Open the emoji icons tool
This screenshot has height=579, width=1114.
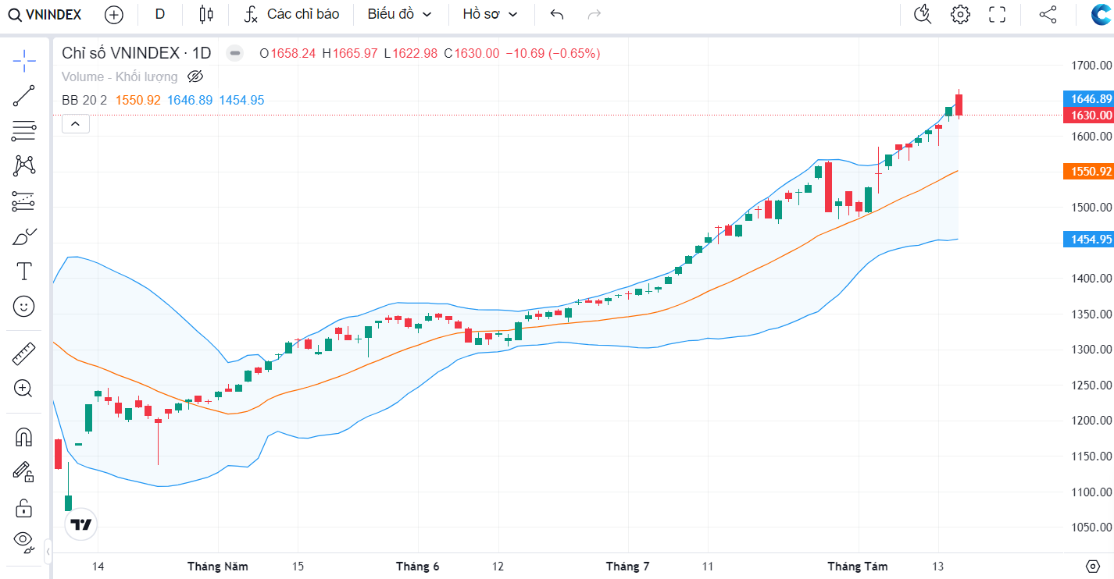24,307
